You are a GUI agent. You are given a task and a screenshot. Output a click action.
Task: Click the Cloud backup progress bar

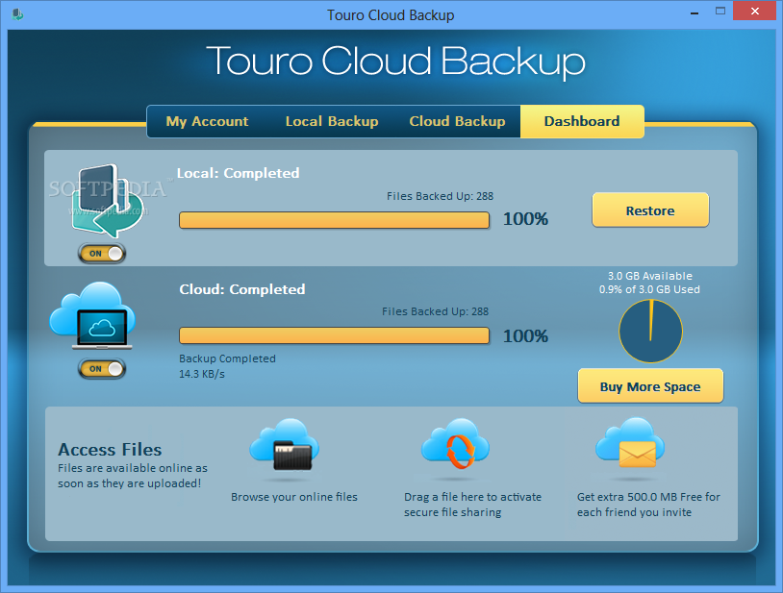point(334,335)
